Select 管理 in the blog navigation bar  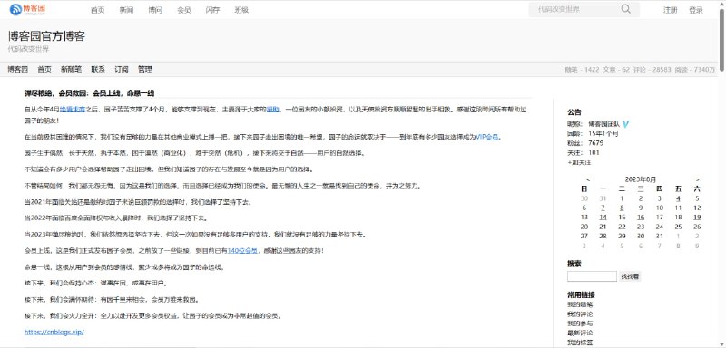144,69
